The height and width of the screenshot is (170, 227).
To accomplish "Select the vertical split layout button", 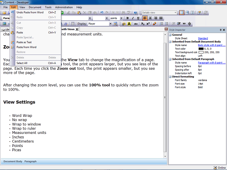I will 192,13.
